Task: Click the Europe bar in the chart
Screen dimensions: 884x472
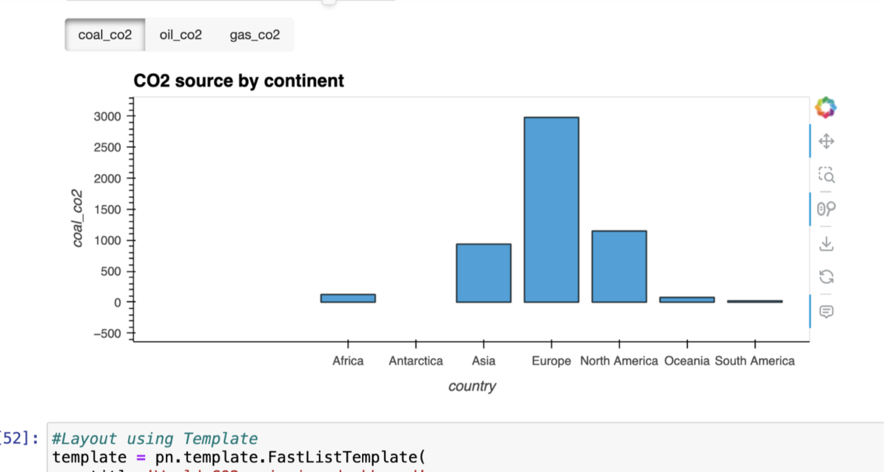Action: point(551,209)
